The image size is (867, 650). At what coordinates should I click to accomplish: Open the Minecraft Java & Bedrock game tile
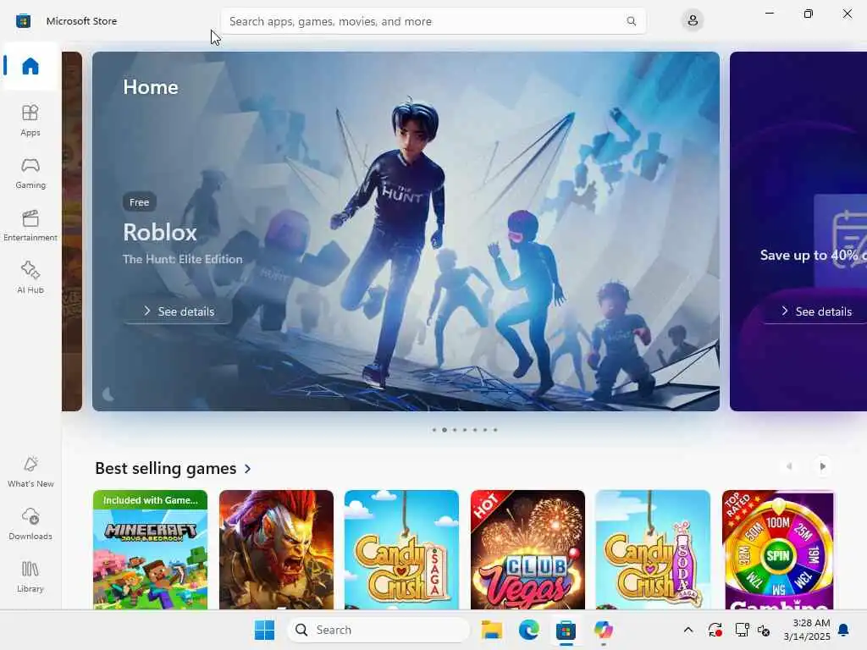pos(151,549)
